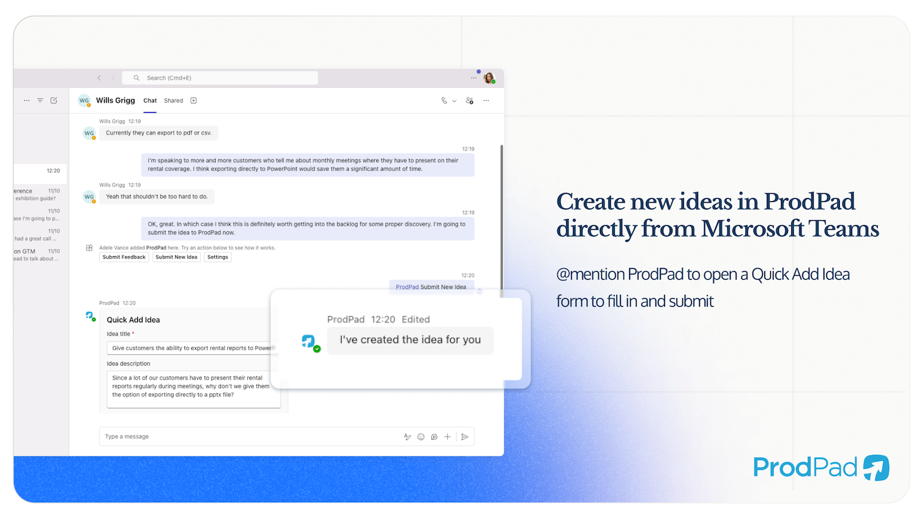The width and height of the screenshot is (923, 519).
Task: Click the Type a message box
Action: click(x=286, y=437)
